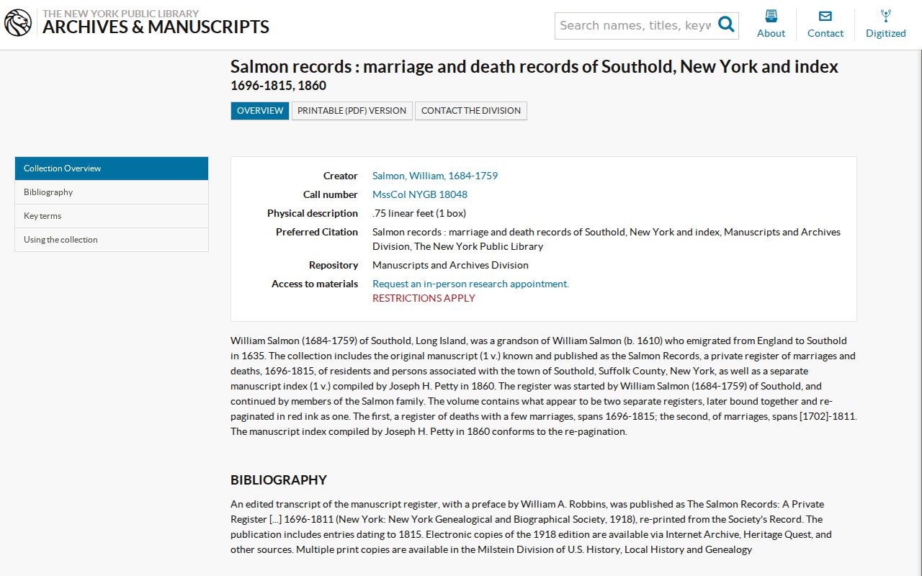Jump to Key terms in sidebar
The image size is (922, 576).
coord(112,216)
